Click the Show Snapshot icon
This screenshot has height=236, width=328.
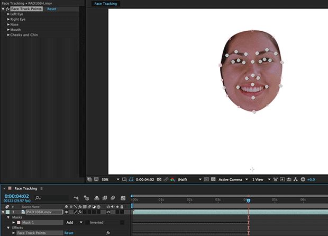point(166,179)
